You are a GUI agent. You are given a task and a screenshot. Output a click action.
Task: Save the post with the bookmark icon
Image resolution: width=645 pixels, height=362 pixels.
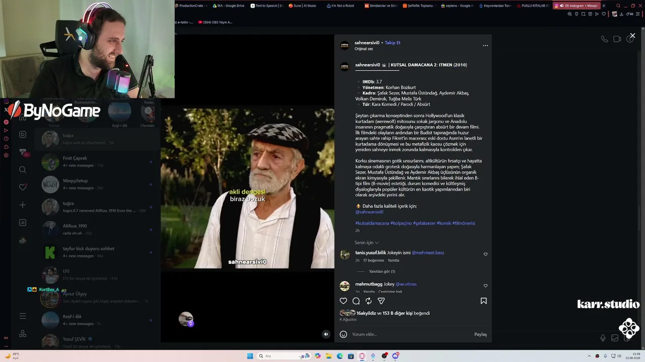point(484,301)
